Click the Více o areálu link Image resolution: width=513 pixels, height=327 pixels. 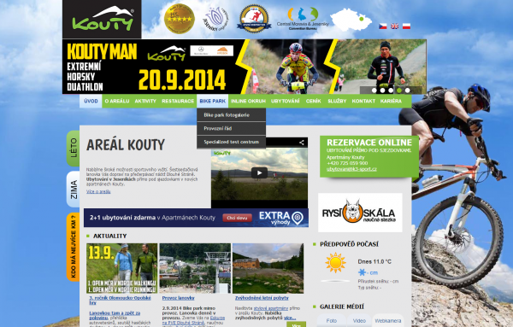point(98,191)
